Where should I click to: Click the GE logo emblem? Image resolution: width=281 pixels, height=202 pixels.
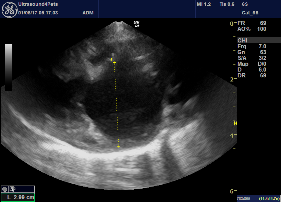[x=9, y=9]
